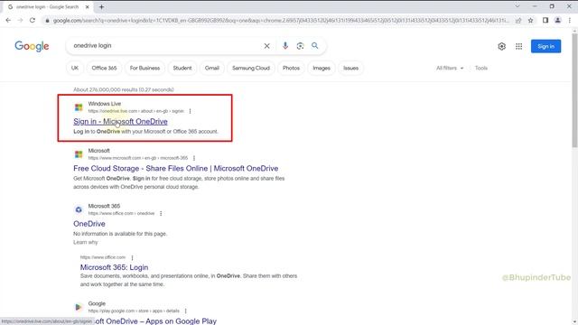
Task: Click the 'Learn why' link
Action: click(86, 242)
